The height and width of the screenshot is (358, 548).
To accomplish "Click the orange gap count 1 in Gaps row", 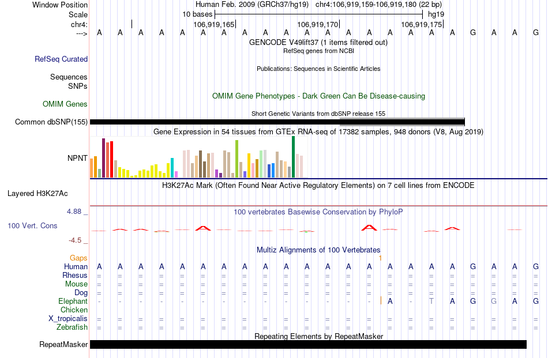I will pyautogui.click(x=380, y=258).
